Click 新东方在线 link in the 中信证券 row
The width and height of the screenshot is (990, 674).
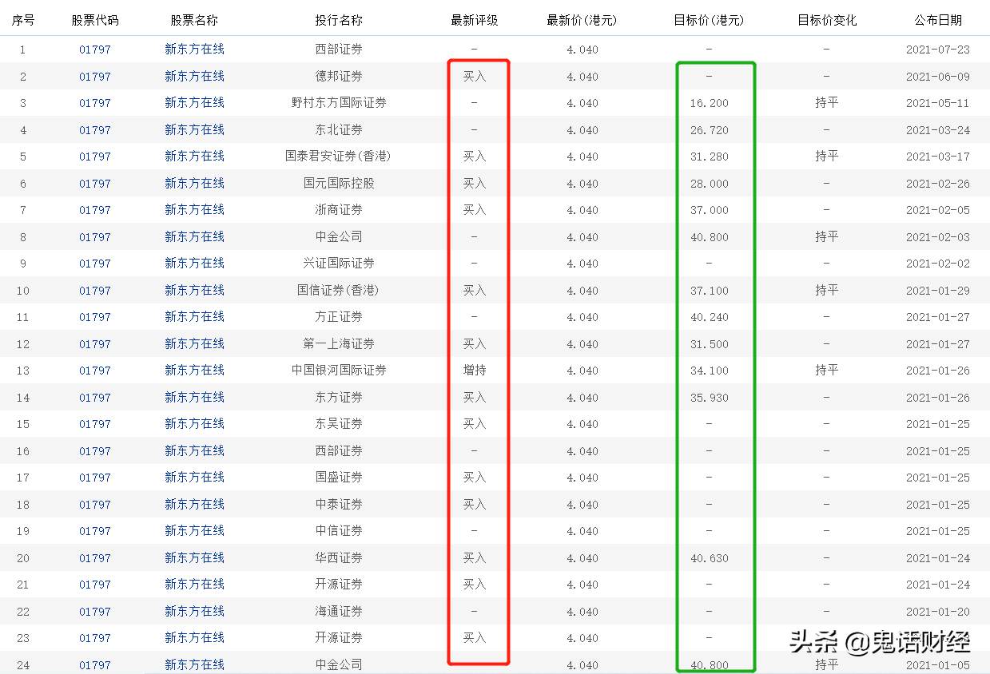coord(195,531)
